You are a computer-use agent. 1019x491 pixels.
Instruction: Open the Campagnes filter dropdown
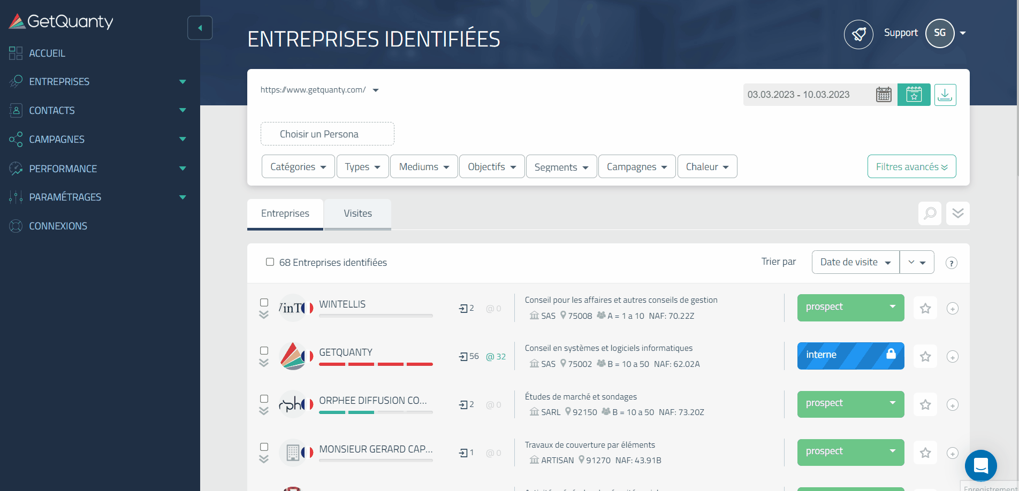[637, 166]
